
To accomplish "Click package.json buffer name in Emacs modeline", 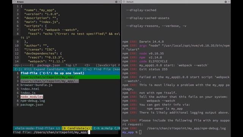I will [x=49, y=65].
